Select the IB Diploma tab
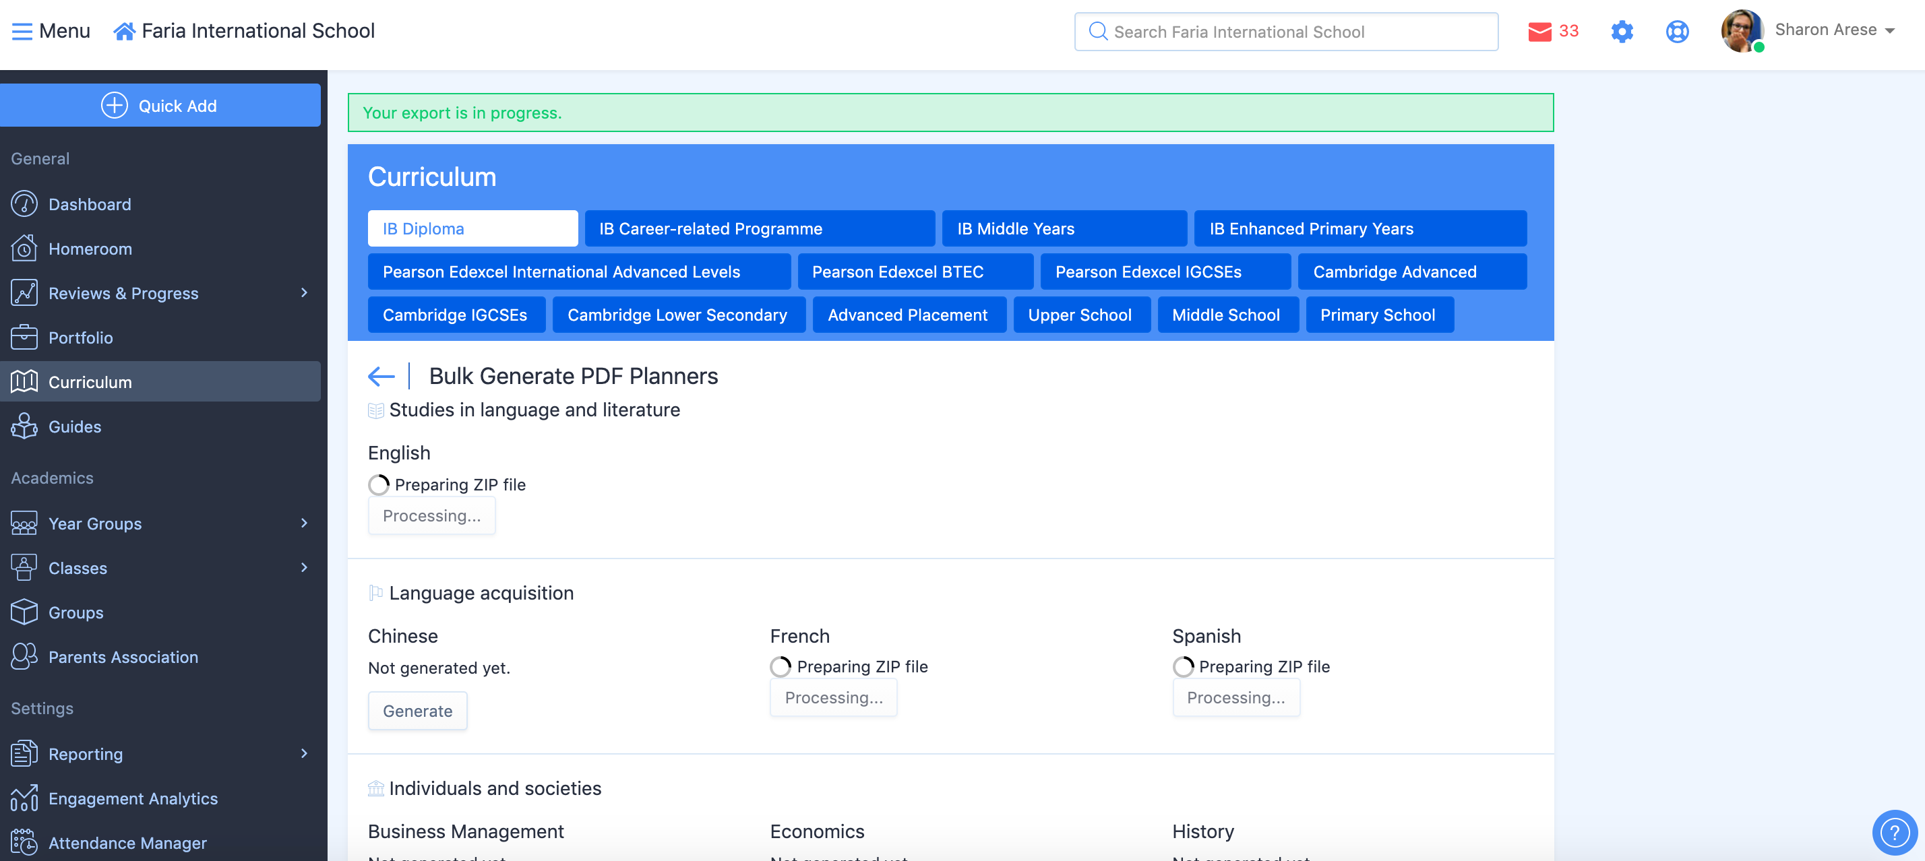 [x=472, y=228]
